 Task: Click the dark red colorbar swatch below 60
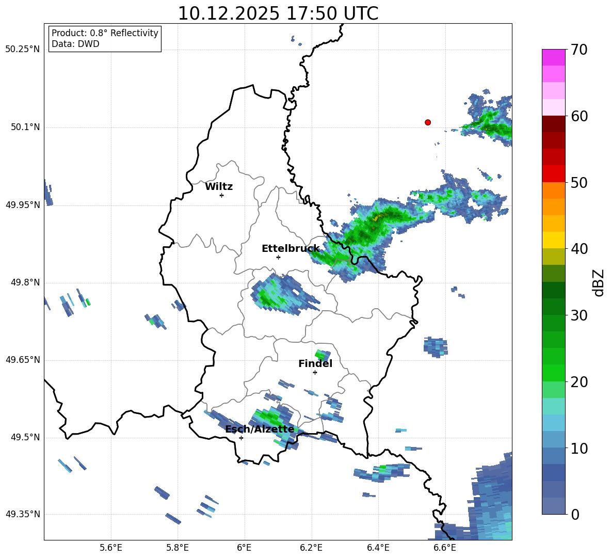click(553, 124)
